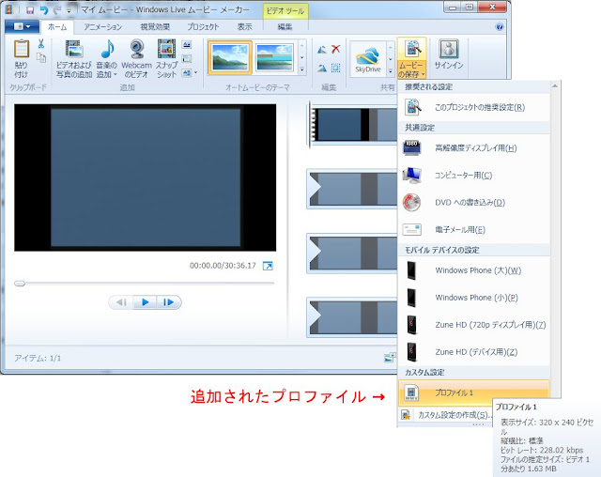The image size is (601, 477).
Task: Click the Rotate right icon
Action: [x=322, y=68]
